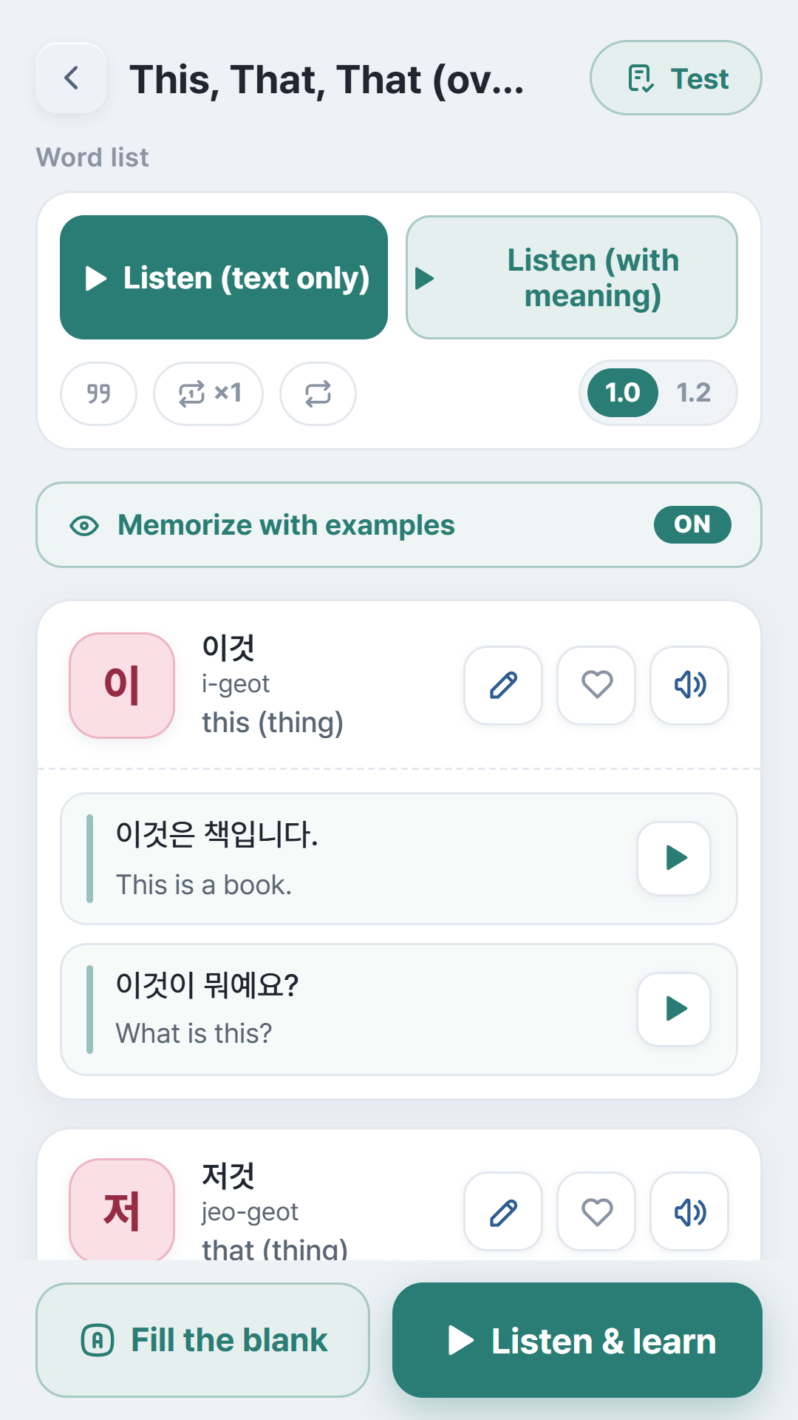Play pronunciation of 저것 with speaker icon
The image size is (798, 1420).
pyautogui.click(x=689, y=1211)
